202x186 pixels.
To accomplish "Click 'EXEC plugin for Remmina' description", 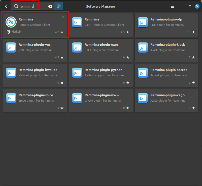I will (102, 50).
